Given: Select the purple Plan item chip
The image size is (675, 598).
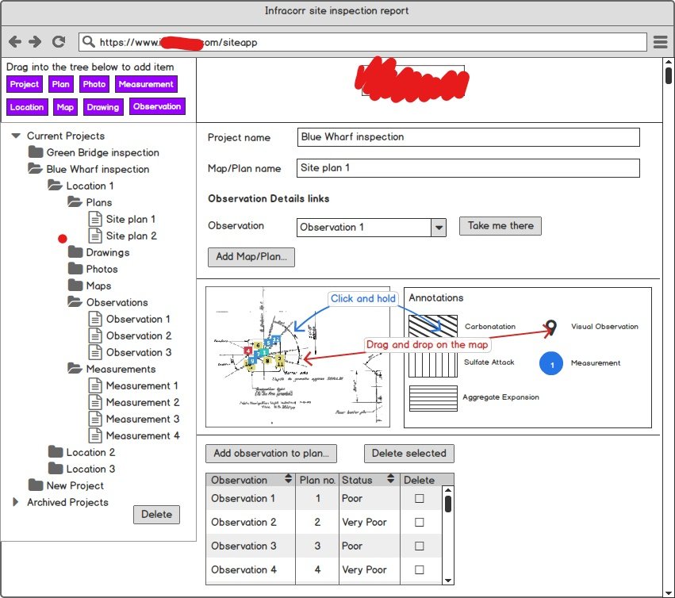Looking at the screenshot, I should pos(61,84).
